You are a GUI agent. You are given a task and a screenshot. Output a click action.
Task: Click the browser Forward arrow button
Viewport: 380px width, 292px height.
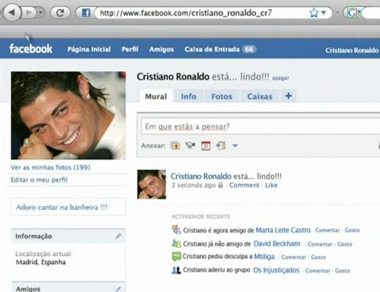(x=29, y=13)
